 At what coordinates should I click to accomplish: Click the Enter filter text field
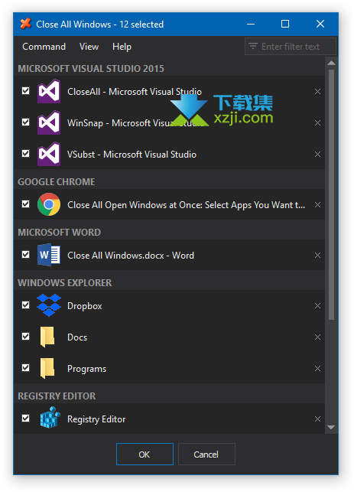(291, 47)
